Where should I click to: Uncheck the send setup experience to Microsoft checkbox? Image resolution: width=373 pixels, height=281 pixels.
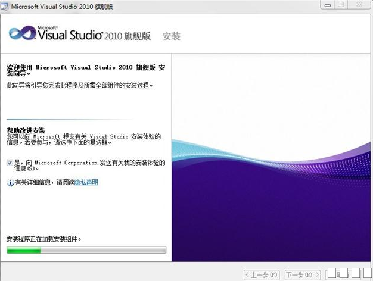pos(10,162)
